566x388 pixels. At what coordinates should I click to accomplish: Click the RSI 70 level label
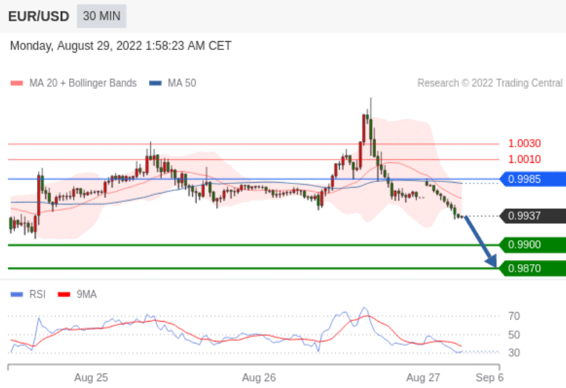coord(514,316)
